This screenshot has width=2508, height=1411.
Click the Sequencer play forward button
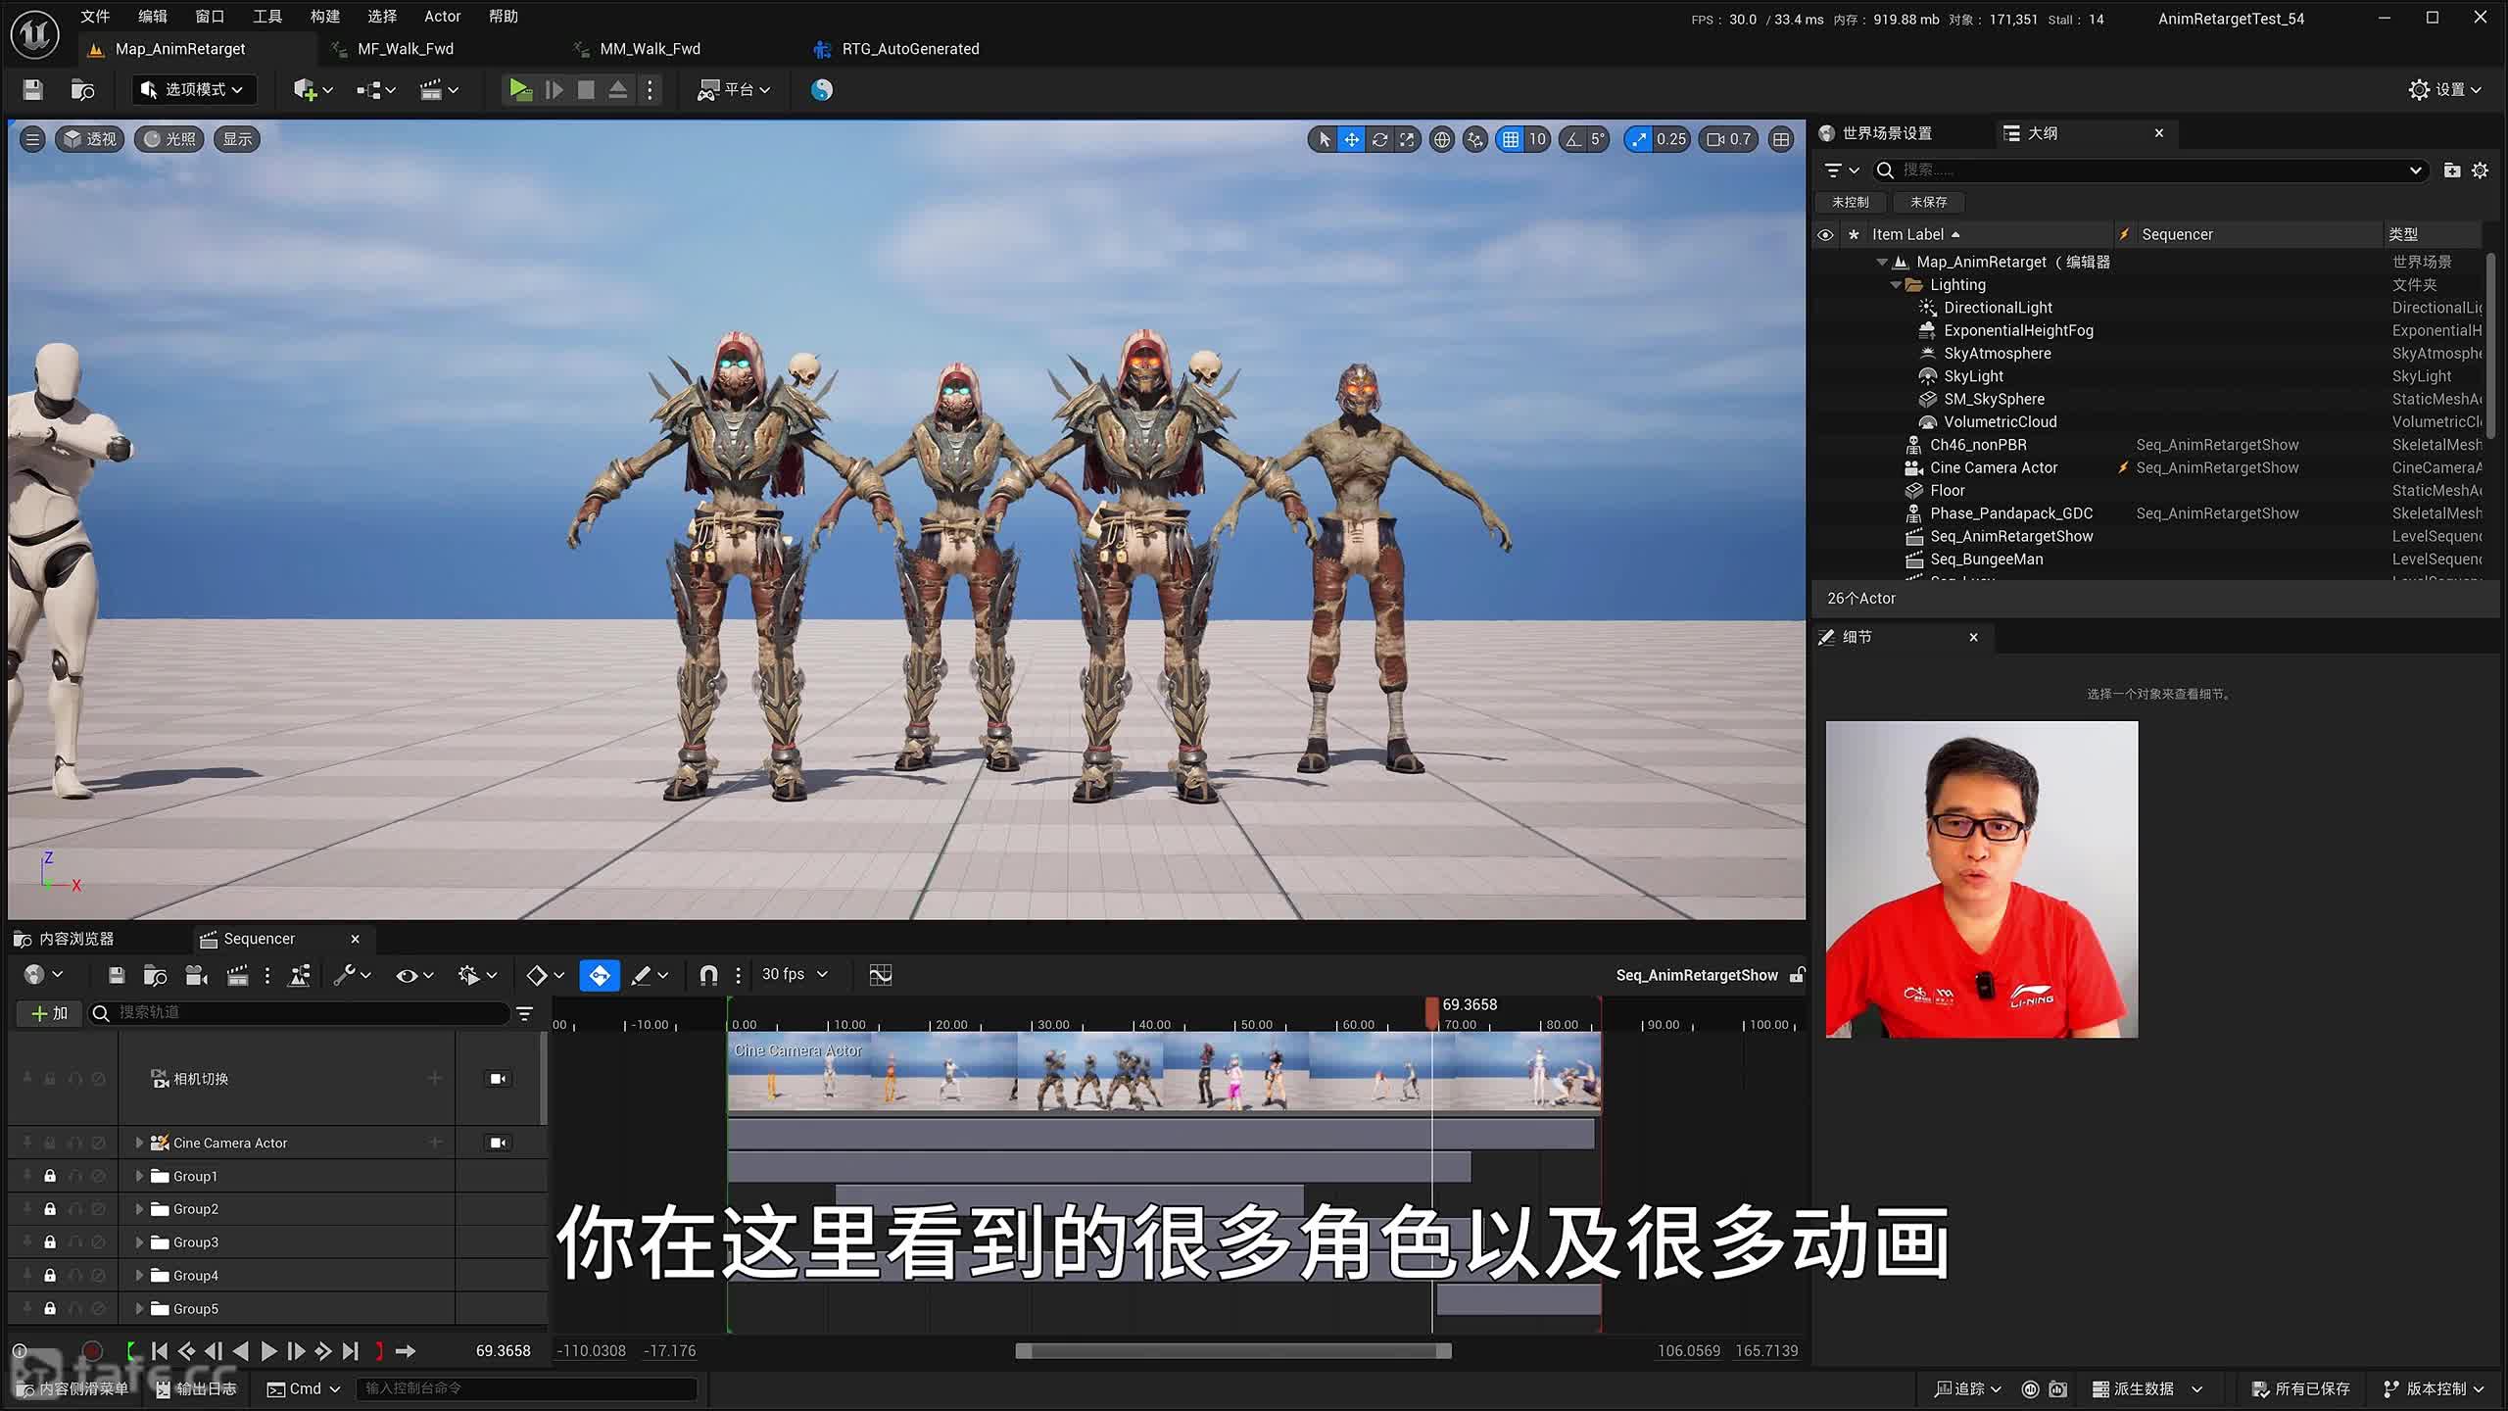pos(268,1351)
